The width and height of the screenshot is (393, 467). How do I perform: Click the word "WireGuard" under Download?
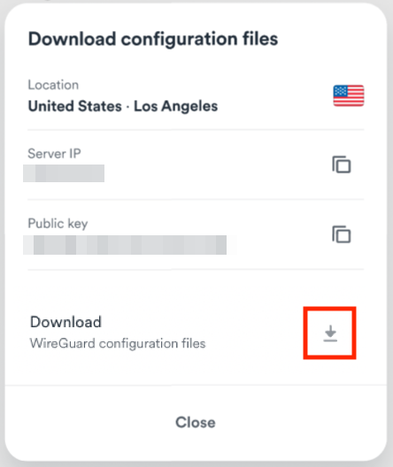click(63, 343)
